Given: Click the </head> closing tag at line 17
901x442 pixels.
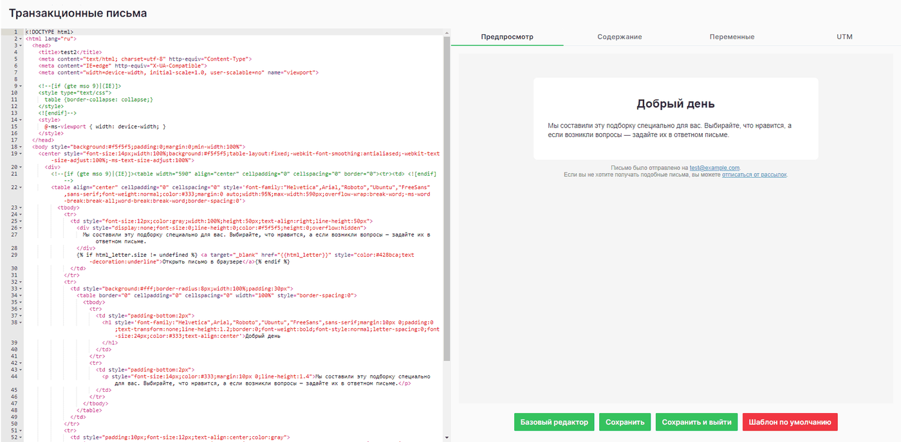Looking at the screenshot, I should tap(43, 140).
